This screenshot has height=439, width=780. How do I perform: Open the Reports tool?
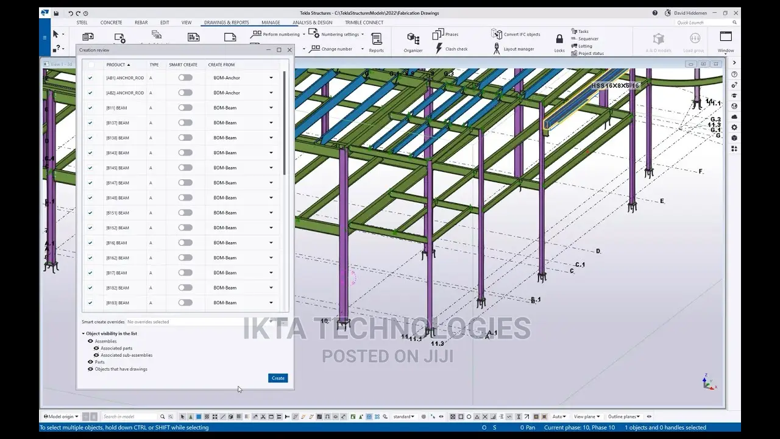(x=377, y=42)
